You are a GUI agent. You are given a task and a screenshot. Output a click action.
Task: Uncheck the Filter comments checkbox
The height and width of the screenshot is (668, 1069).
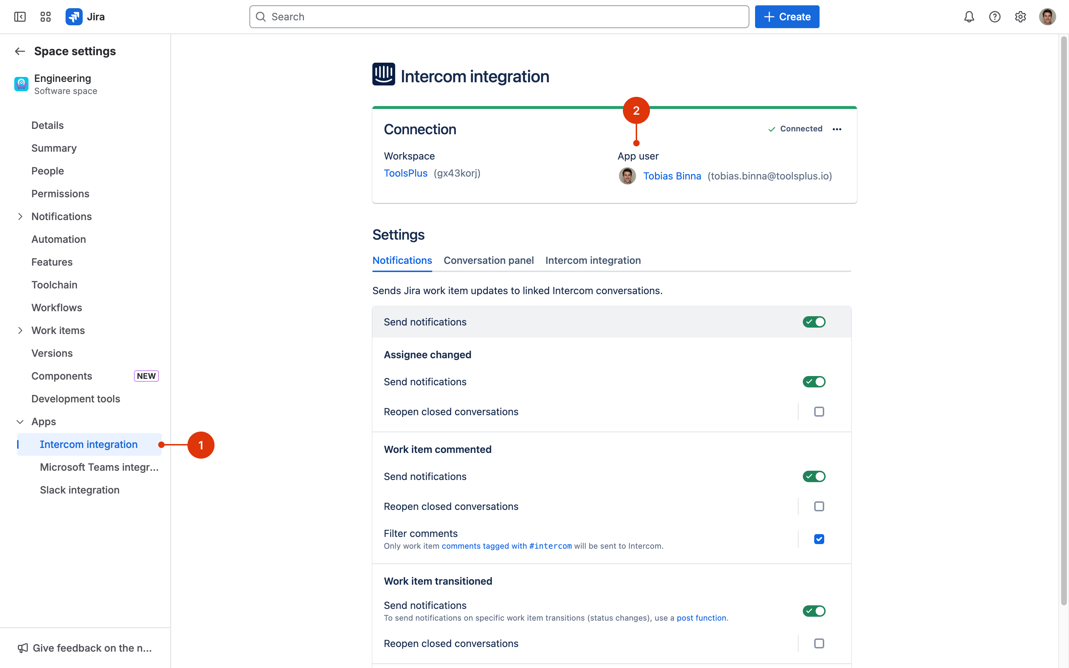point(819,539)
